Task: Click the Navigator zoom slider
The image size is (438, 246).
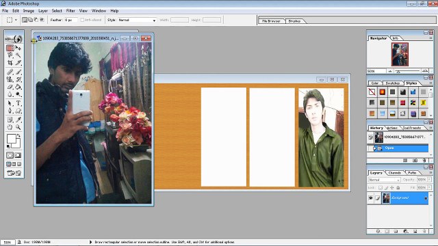Action: pyautogui.click(x=408, y=71)
